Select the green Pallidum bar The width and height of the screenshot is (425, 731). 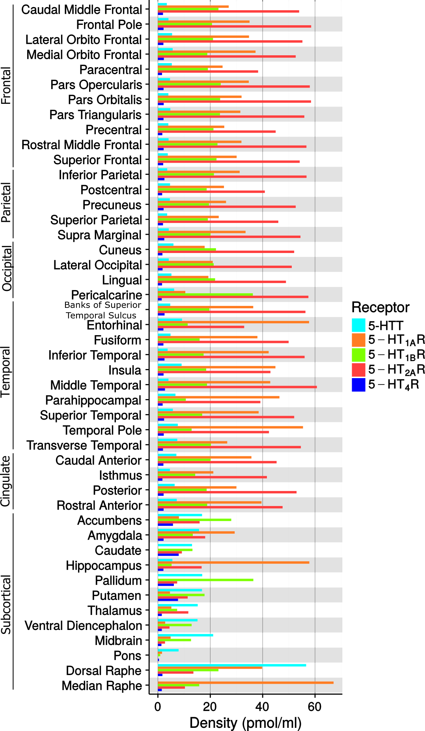[x=205, y=580]
